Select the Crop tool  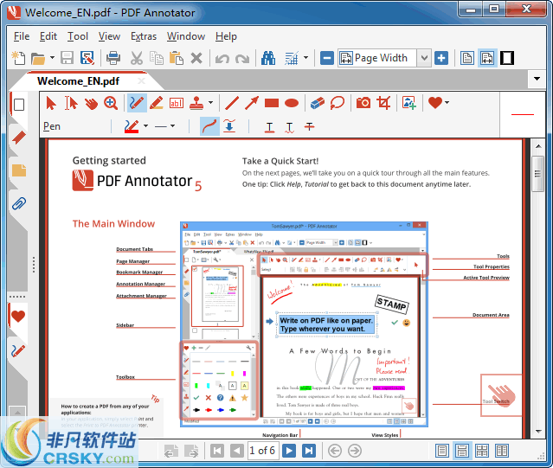[383, 103]
